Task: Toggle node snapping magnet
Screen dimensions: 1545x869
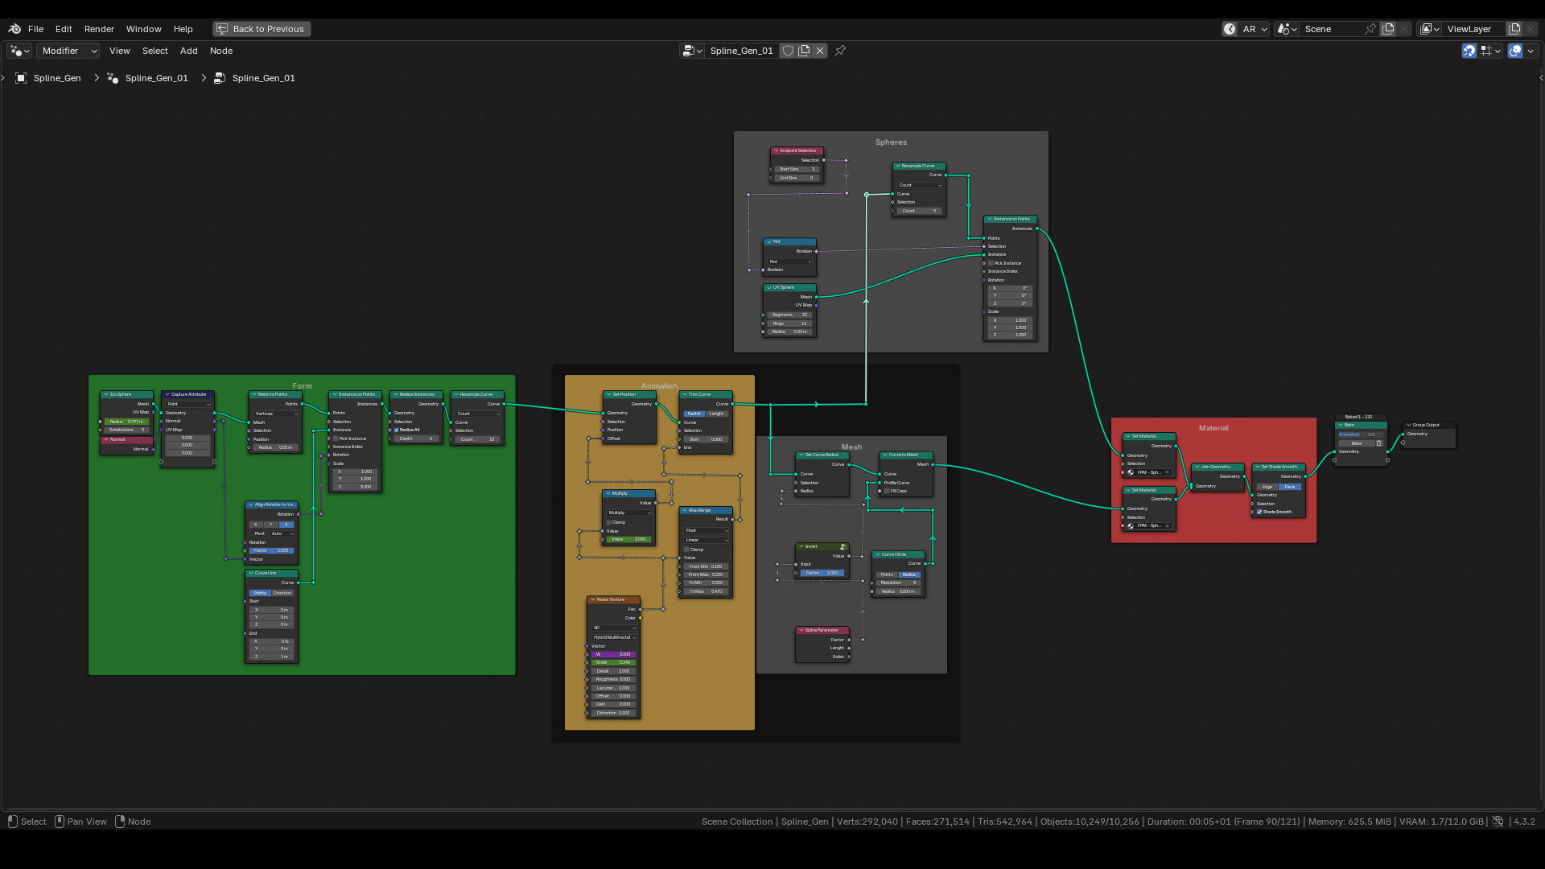Action: tap(1469, 51)
